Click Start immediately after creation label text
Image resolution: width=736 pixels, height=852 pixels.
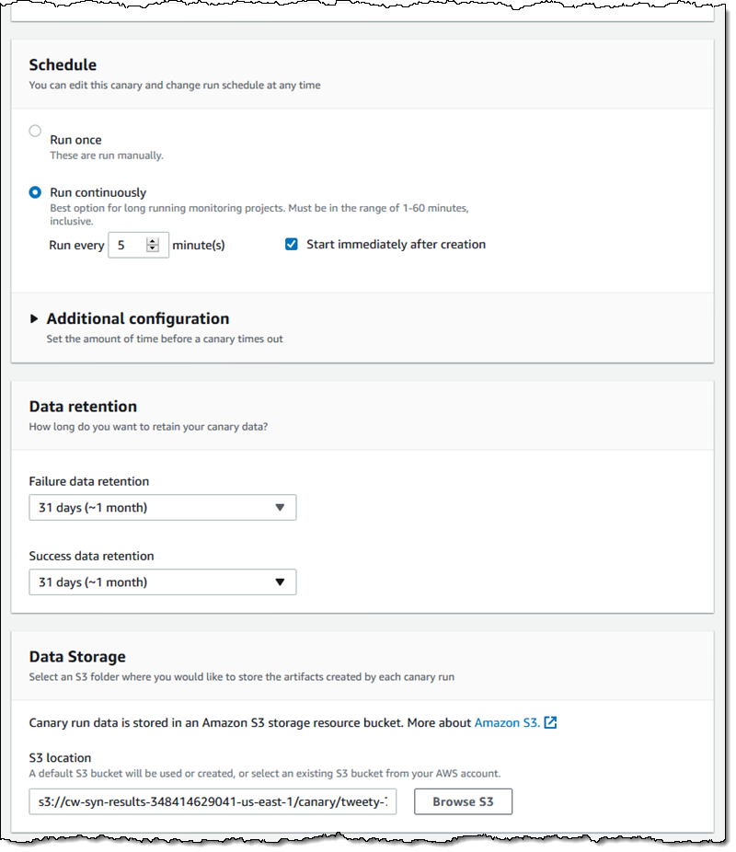396,245
